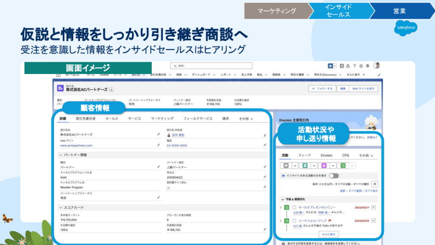The image size is (435, 245).
Task: Click the user avatar profile icon
Action: pos(376,65)
